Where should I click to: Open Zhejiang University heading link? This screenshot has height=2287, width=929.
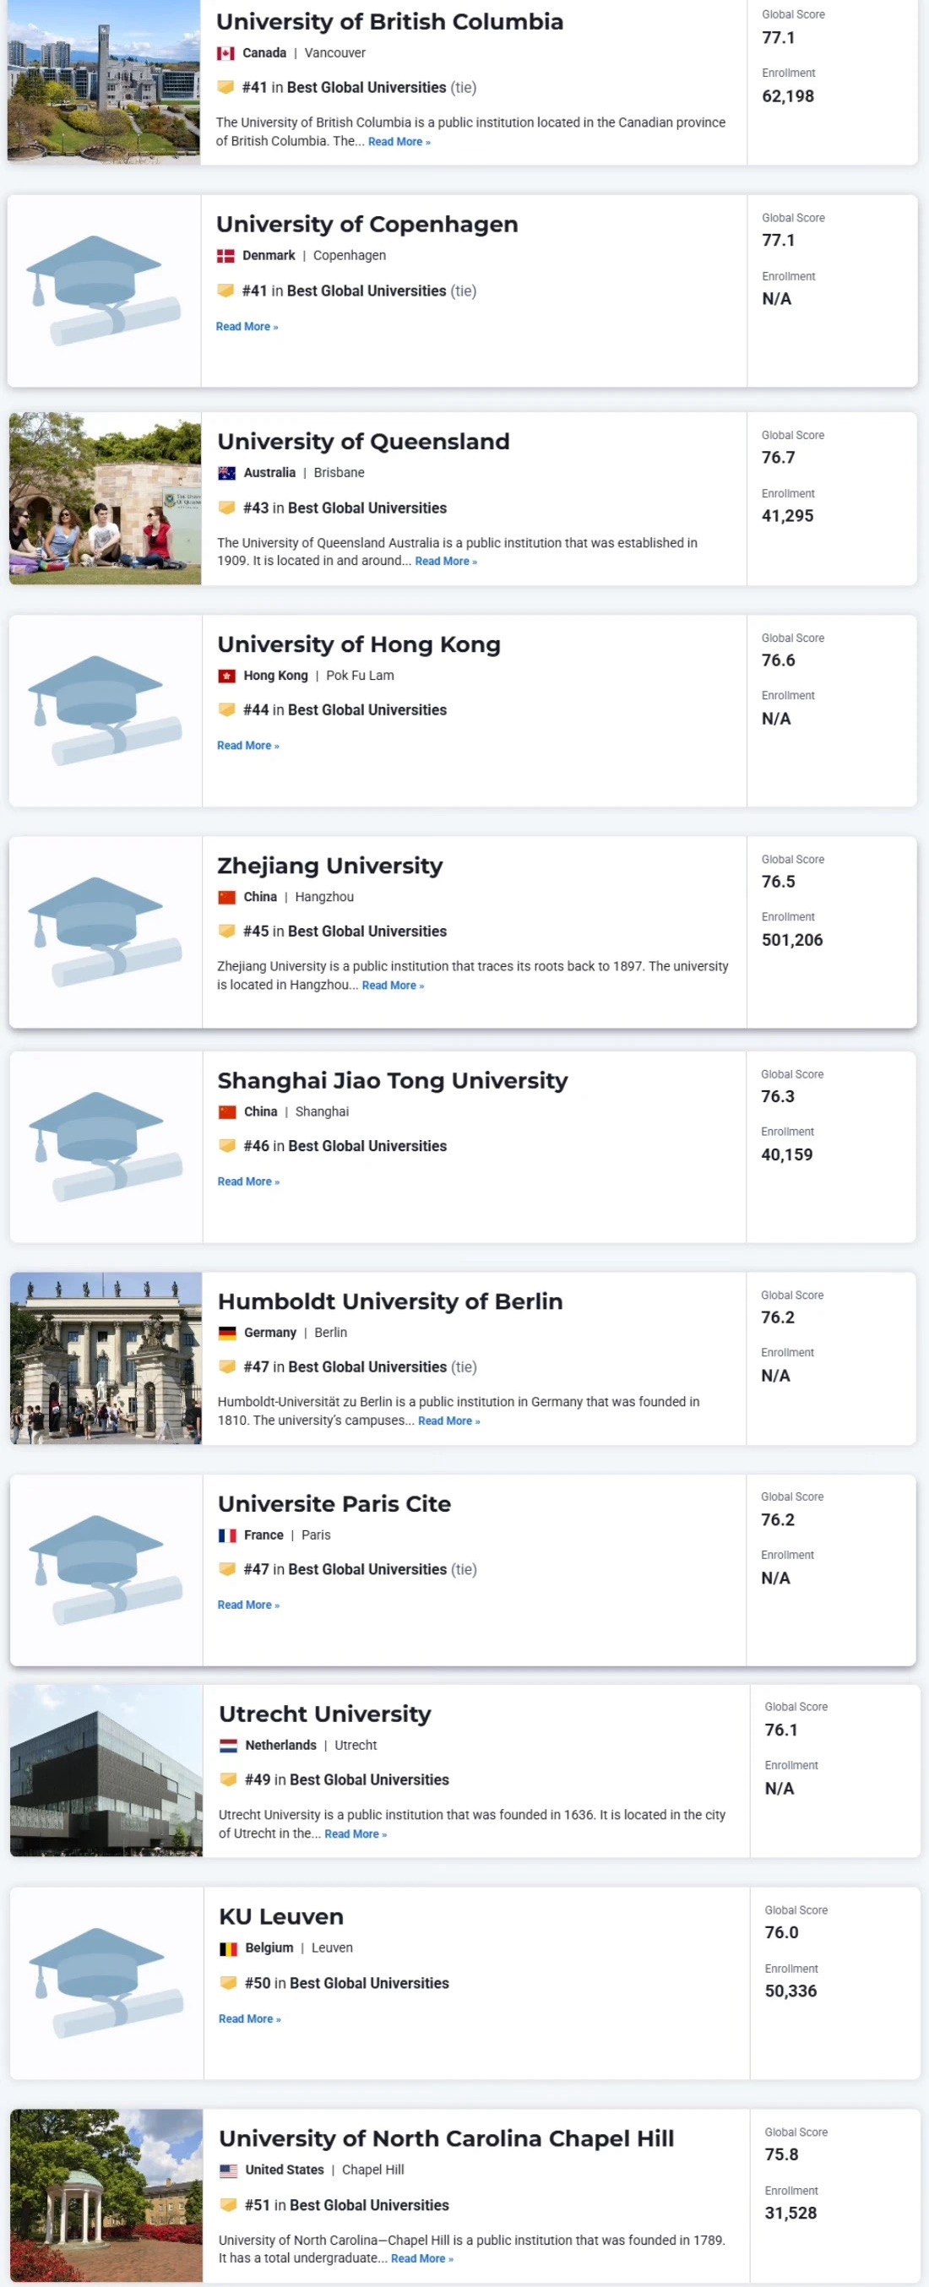[x=330, y=866]
